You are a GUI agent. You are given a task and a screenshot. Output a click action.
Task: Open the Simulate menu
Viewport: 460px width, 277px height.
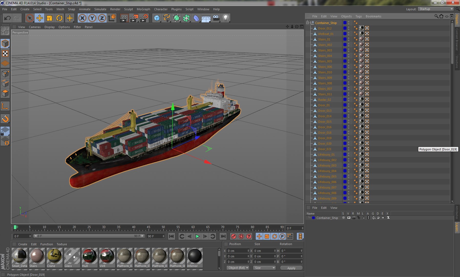click(x=100, y=9)
